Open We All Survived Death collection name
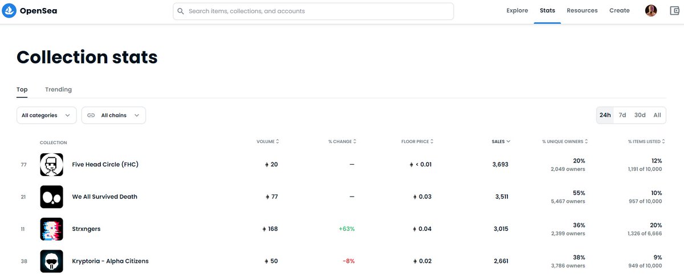Viewport: 684px width, 277px height. tap(105, 197)
